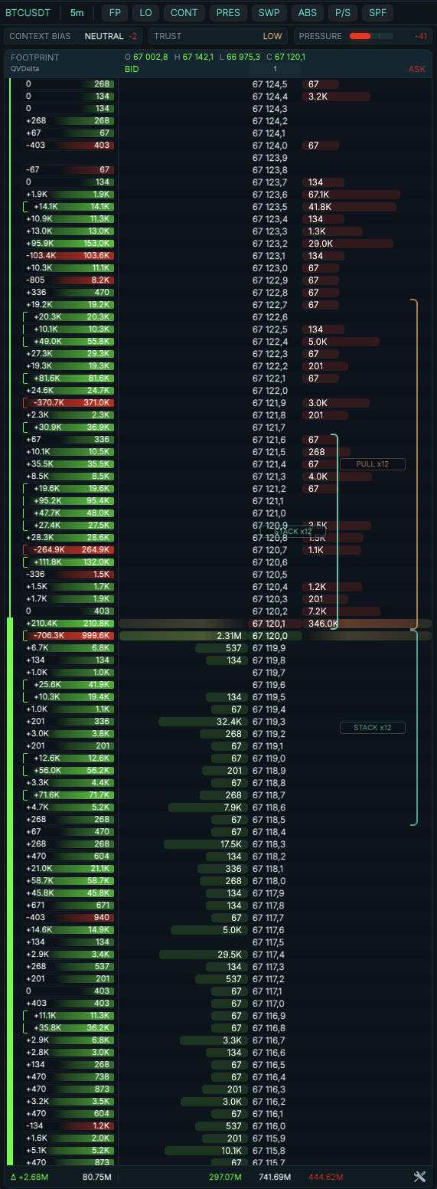Click the QVDelta mode label
Viewport: 437px width, 1189px height.
pos(25,68)
